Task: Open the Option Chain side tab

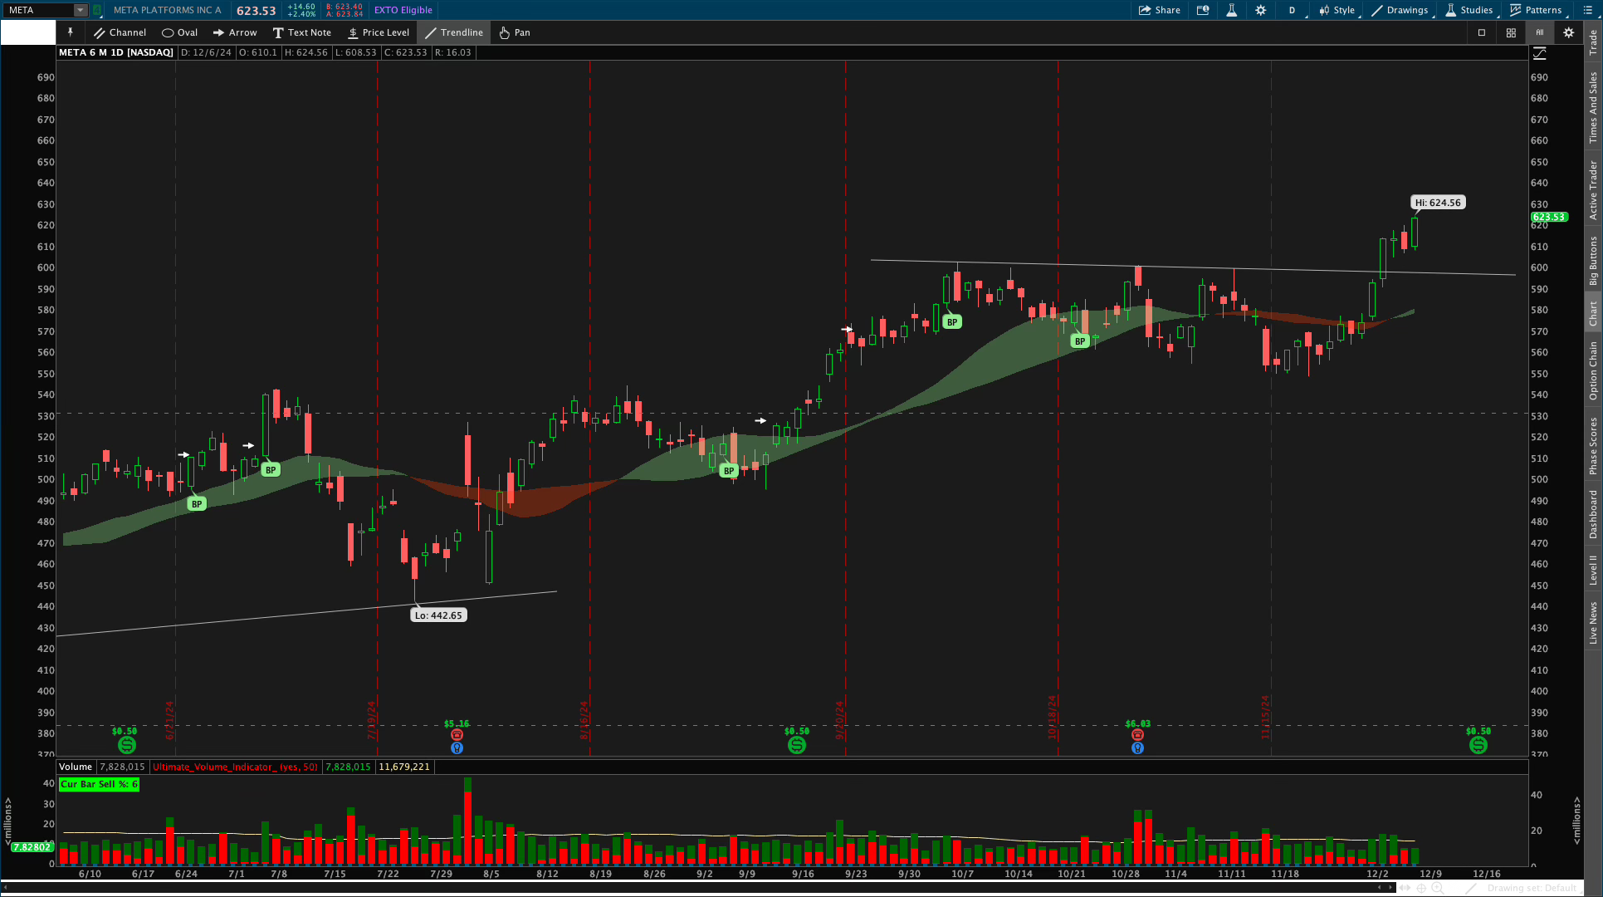Action: pos(1593,370)
